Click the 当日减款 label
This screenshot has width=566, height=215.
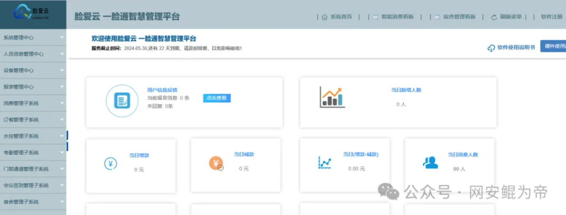pos(244,154)
